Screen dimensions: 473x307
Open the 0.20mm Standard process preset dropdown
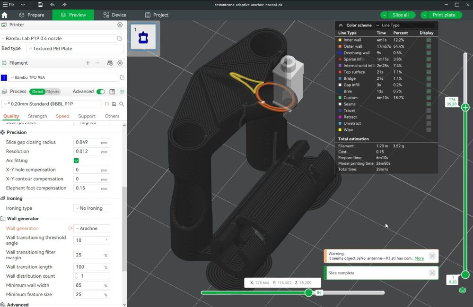[x=51, y=104]
